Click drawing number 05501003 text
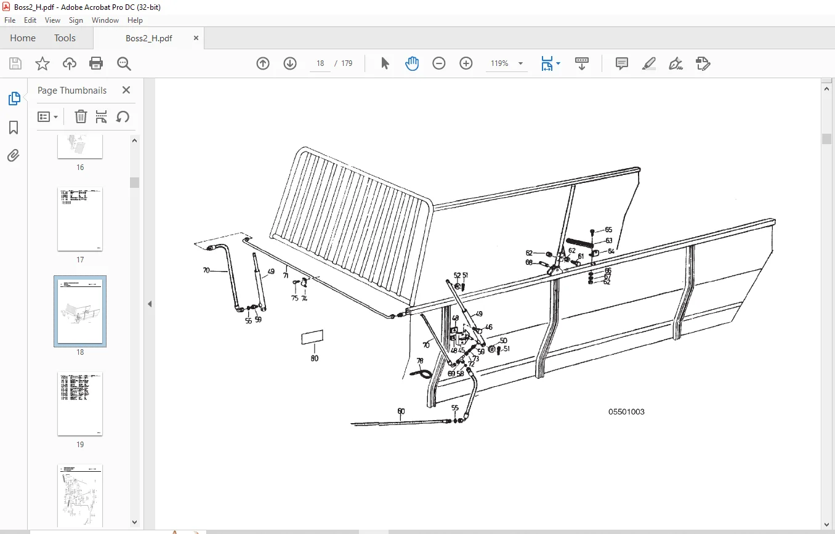 [626, 411]
